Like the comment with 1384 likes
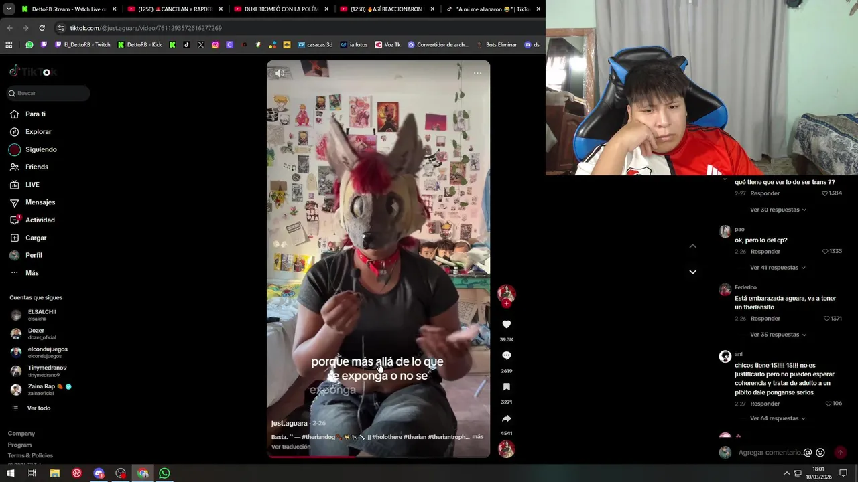Screen dimensions: 858x482 coord(825,193)
